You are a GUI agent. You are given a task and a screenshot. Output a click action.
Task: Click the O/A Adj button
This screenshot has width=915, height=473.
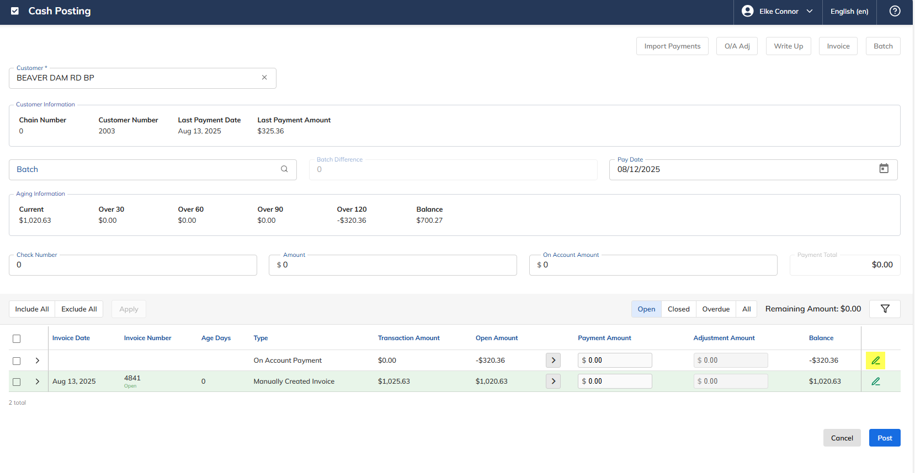coord(737,46)
